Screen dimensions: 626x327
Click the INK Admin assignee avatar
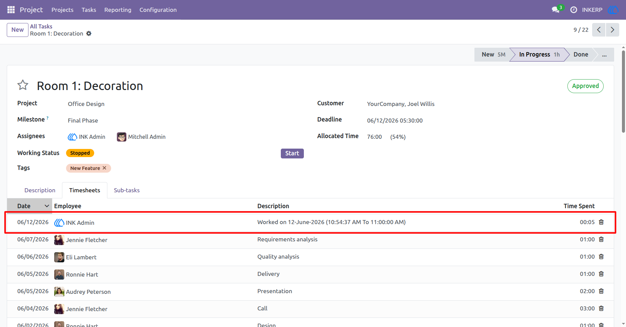[x=72, y=137]
